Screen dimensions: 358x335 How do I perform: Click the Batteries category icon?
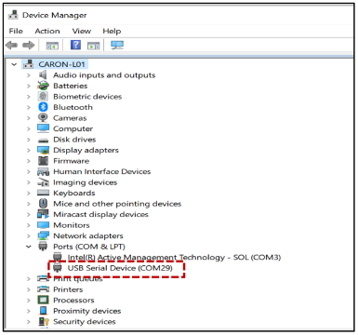click(x=43, y=86)
